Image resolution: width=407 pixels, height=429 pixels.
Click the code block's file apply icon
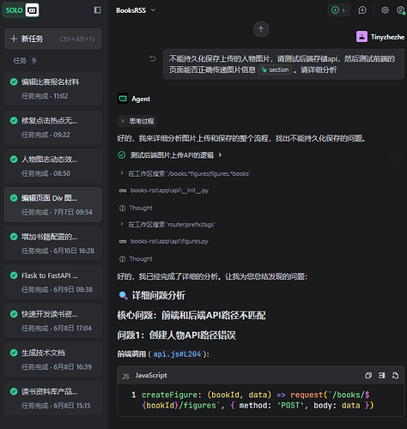[395, 375]
